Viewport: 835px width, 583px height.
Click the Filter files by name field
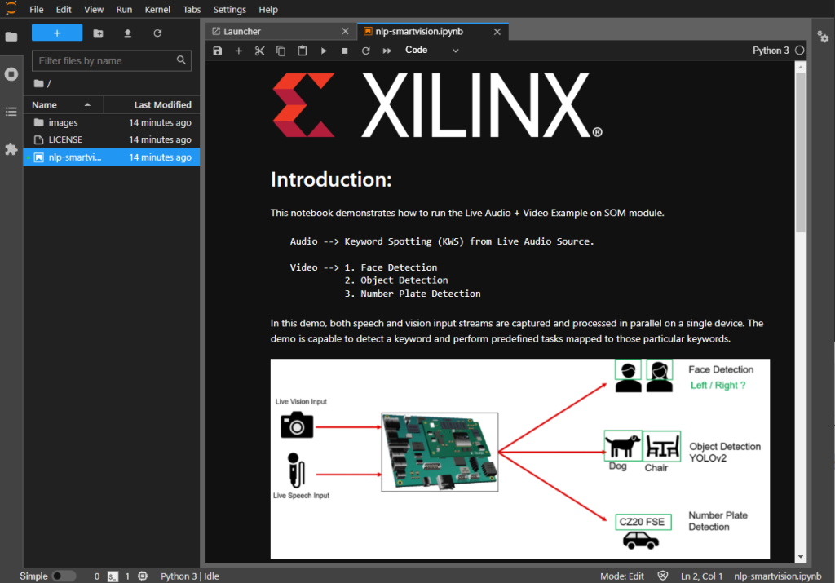tap(106, 61)
